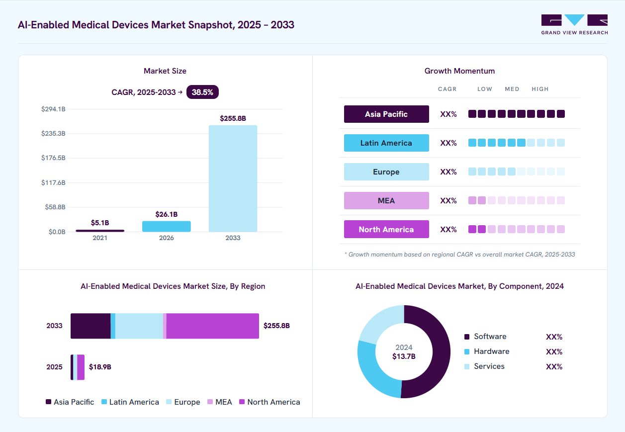Click the $5.1B value label
Screen dimensions: 625x432
coord(100,223)
